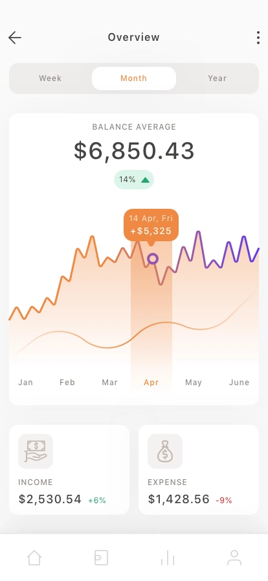This screenshot has height=581, width=268.
Task: Switch to the Week view
Action: (50, 78)
